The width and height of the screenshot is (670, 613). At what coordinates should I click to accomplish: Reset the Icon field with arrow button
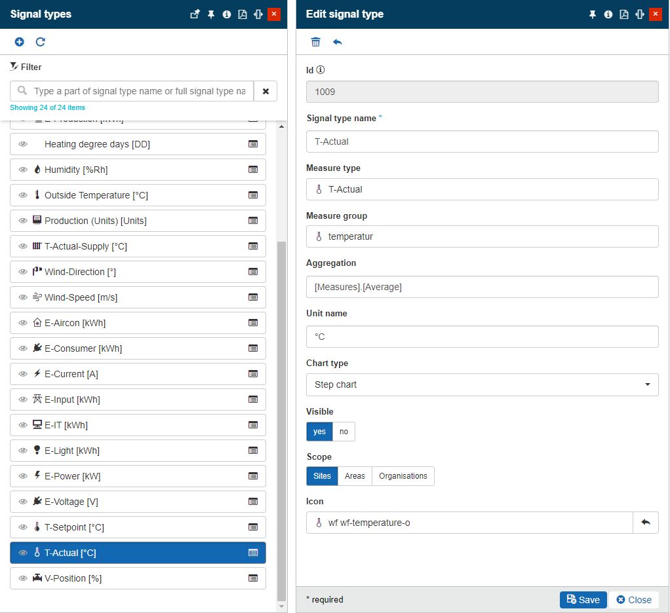(645, 523)
